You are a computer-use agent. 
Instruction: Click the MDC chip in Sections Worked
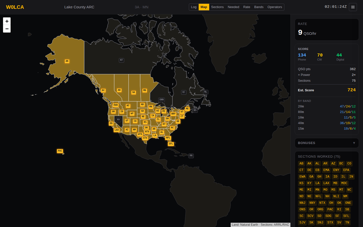pos(344,183)
